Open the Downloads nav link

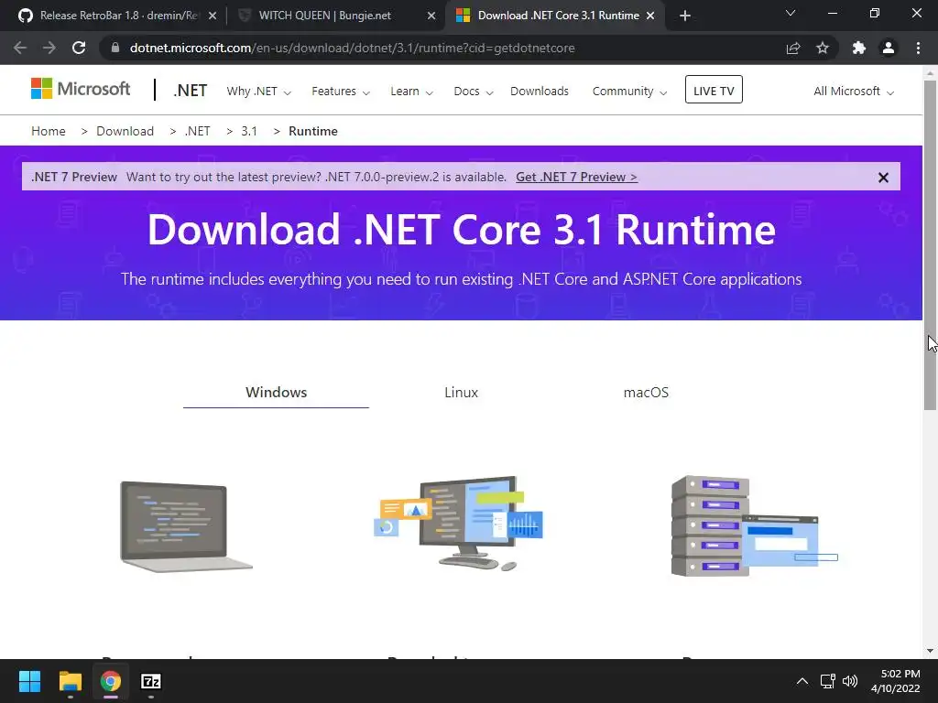coord(539,91)
